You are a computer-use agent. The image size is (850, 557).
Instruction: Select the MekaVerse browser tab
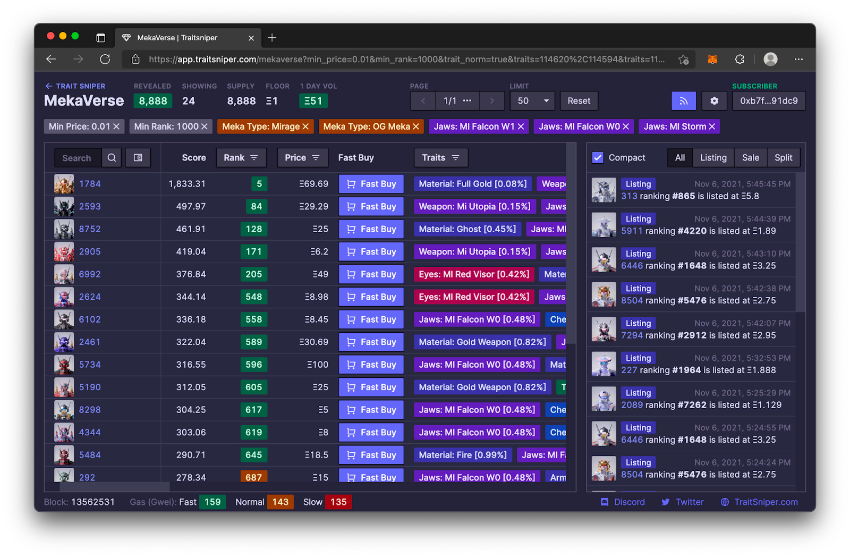click(x=188, y=38)
